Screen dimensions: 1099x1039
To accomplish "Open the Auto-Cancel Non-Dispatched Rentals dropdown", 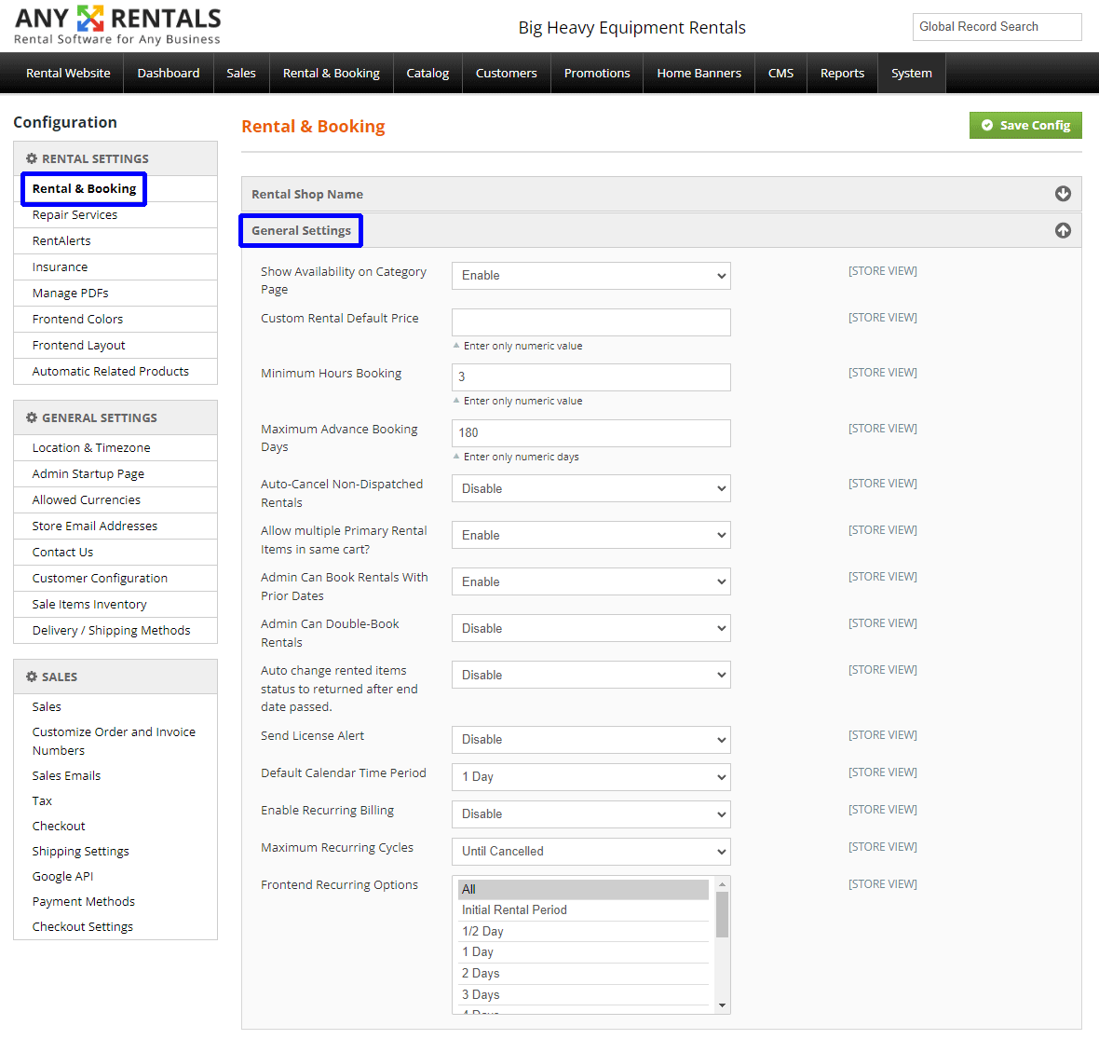I will (590, 488).
